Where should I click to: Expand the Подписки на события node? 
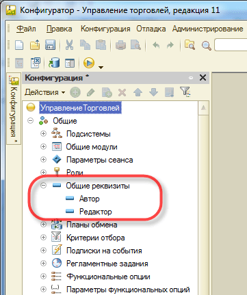(43, 251)
